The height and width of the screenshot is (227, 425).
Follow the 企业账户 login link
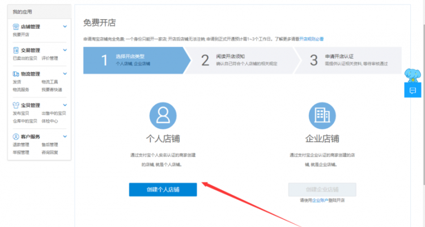(x=320, y=200)
